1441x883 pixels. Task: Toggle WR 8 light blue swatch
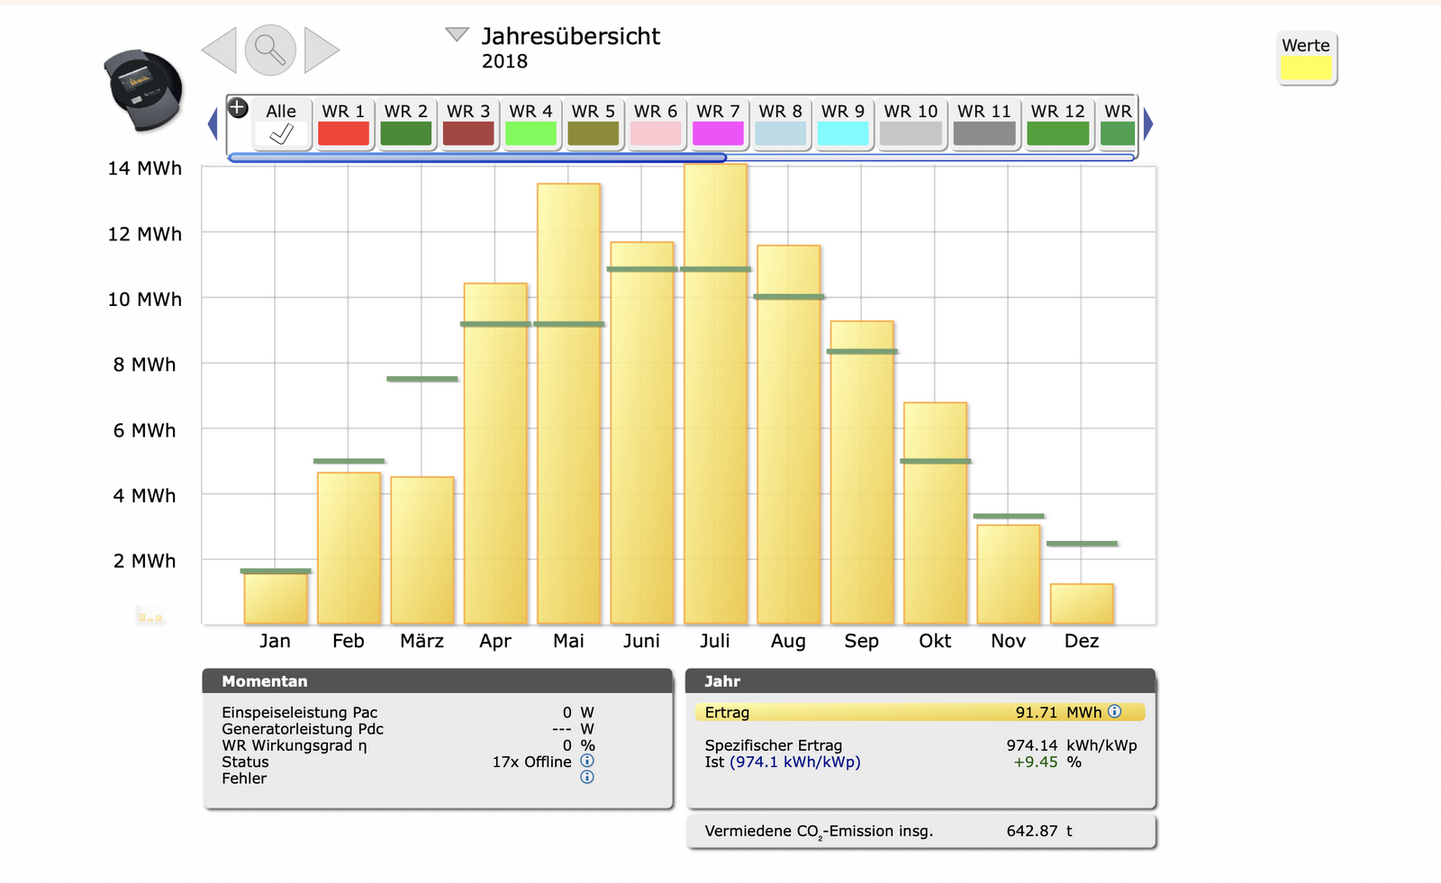click(781, 134)
